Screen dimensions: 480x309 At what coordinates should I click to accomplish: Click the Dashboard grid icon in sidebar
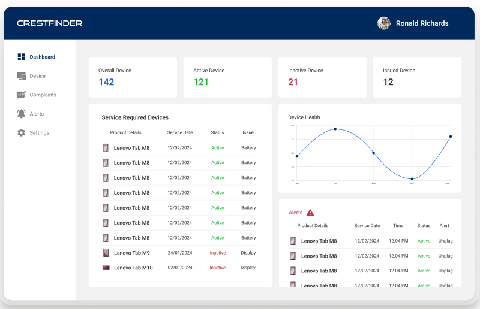point(21,57)
